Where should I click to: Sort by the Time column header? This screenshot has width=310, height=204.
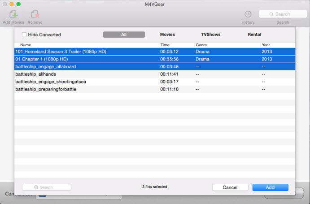point(177,45)
